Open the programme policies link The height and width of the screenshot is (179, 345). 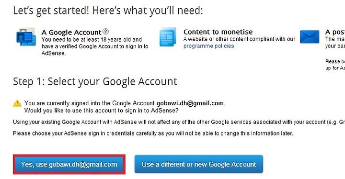click(x=209, y=46)
